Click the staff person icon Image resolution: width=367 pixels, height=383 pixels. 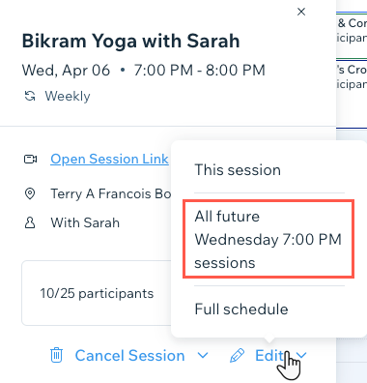coord(30,222)
